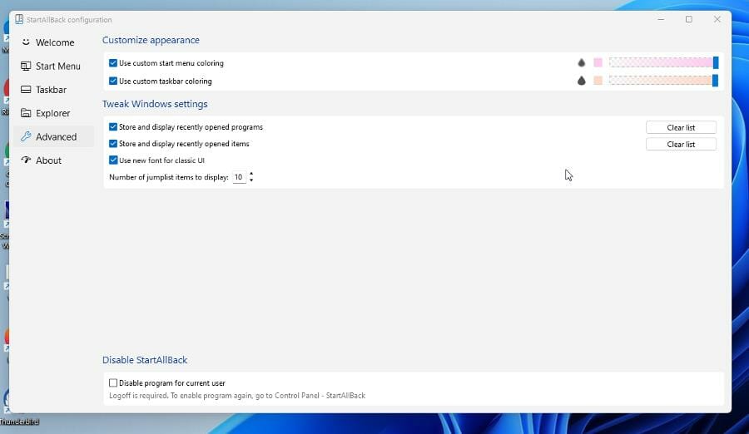
Task: Pick the pink start menu color swatch
Action: 598,62
